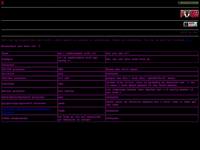Click 'Yeah' in the cy/cyber row

click(x=81, y=111)
